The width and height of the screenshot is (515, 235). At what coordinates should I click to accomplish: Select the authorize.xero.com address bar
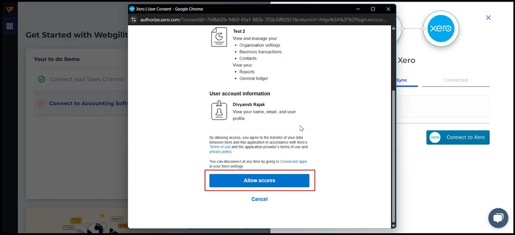pos(263,19)
